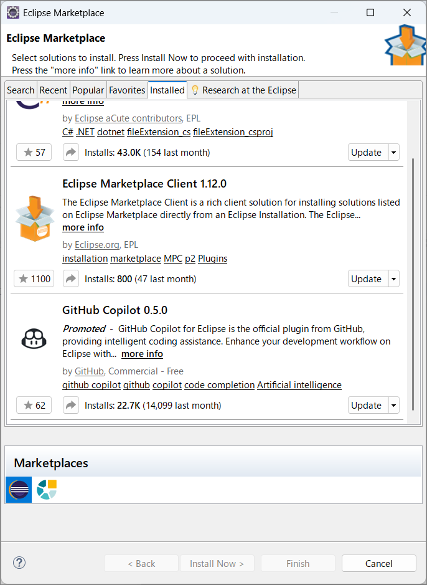427x585 pixels.
Task: Favorite aCute with star 57 button
Action: tap(34, 152)
